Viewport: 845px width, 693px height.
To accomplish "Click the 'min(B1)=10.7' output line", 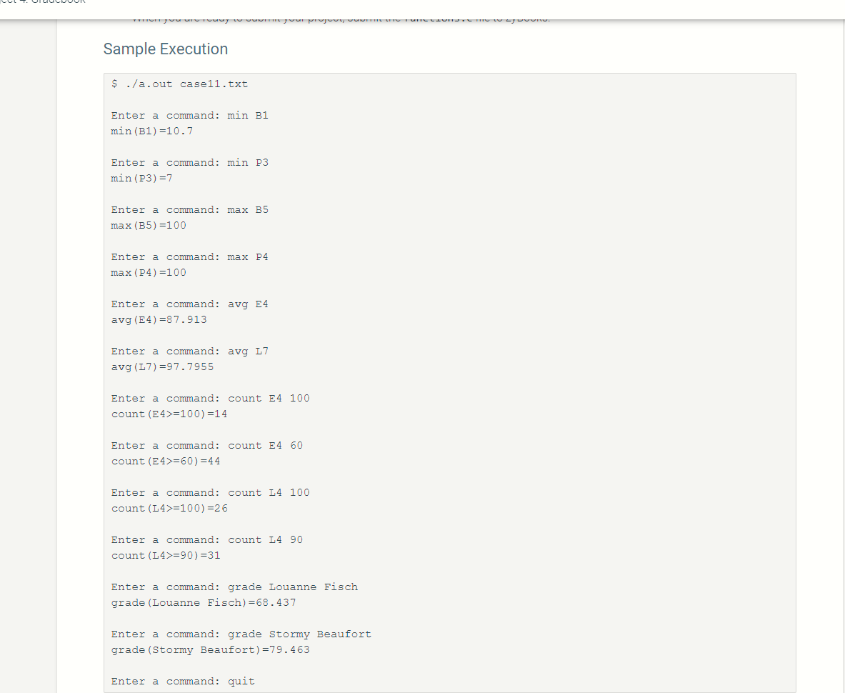I will click(x=152, y=131).
